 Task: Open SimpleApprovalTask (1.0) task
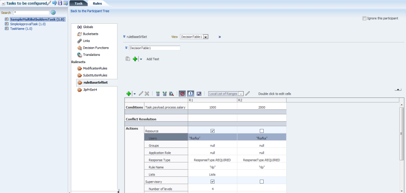click(28, 24)
